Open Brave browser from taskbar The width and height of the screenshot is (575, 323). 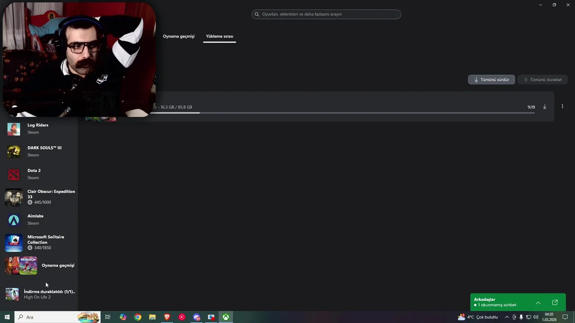[167, 317]
